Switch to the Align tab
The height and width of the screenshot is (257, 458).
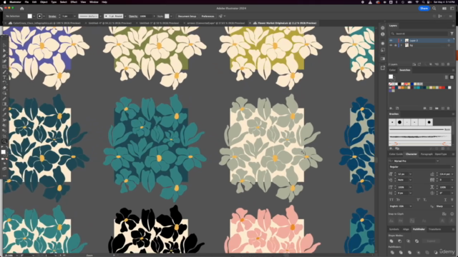tap(406, 229)
